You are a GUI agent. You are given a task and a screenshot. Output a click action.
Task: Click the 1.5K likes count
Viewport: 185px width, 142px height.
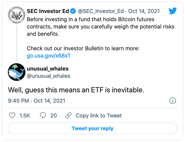point(24,115)
